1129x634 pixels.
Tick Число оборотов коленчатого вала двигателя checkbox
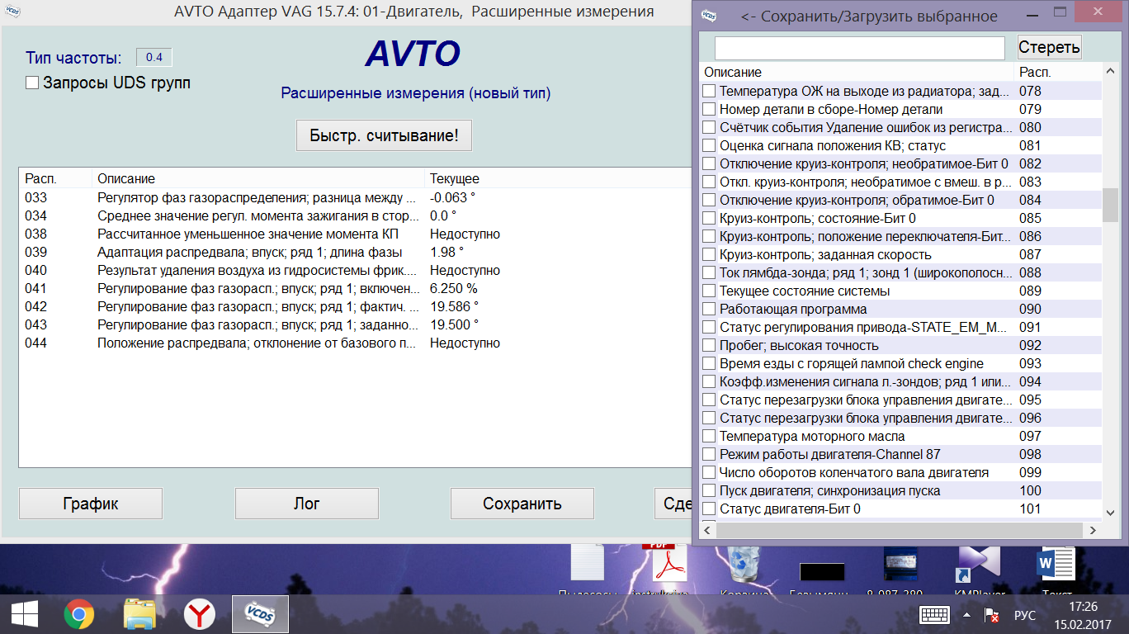(x=709, y=472)
